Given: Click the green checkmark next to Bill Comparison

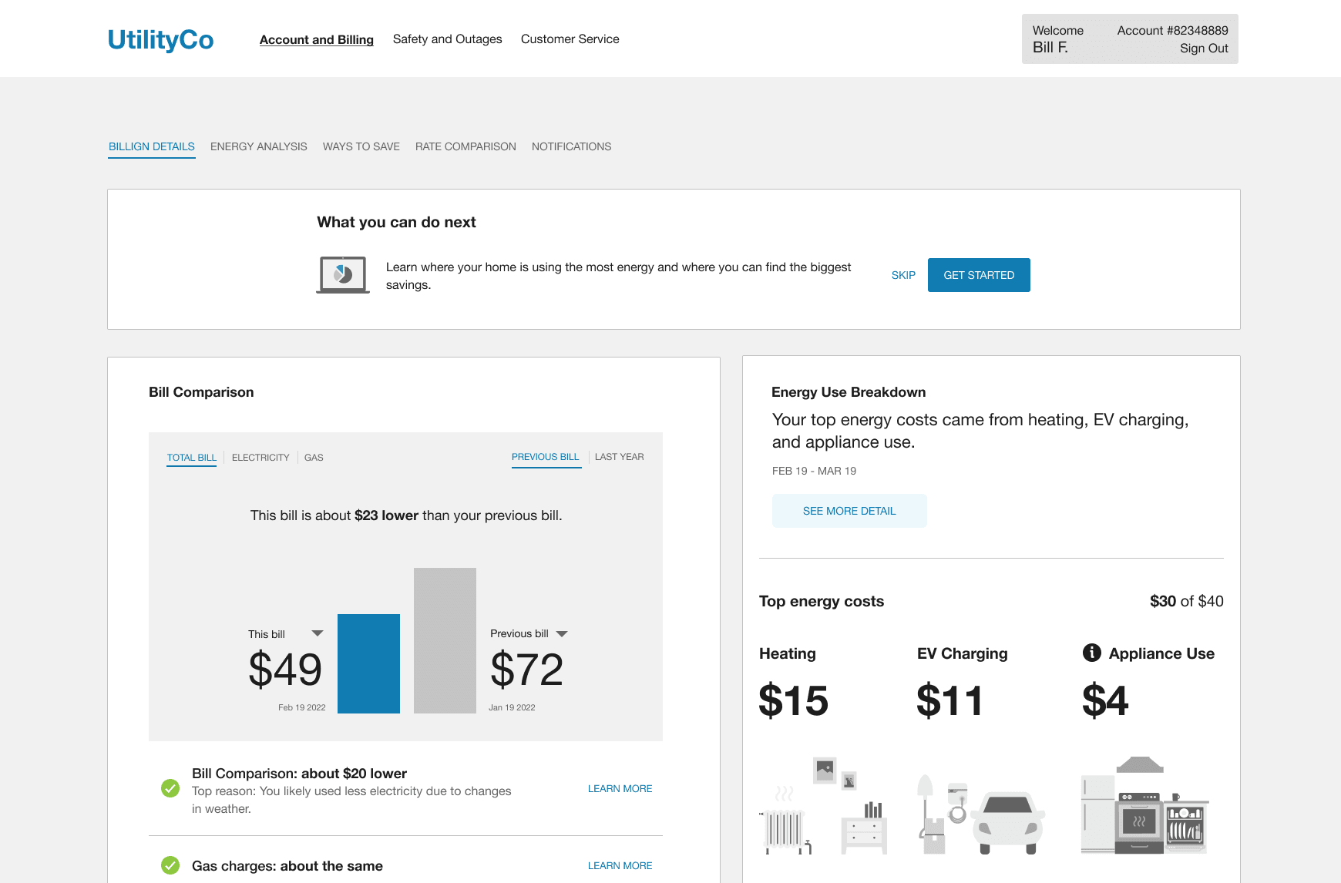Looking at the screenshot, I should (x=170, y=788).
